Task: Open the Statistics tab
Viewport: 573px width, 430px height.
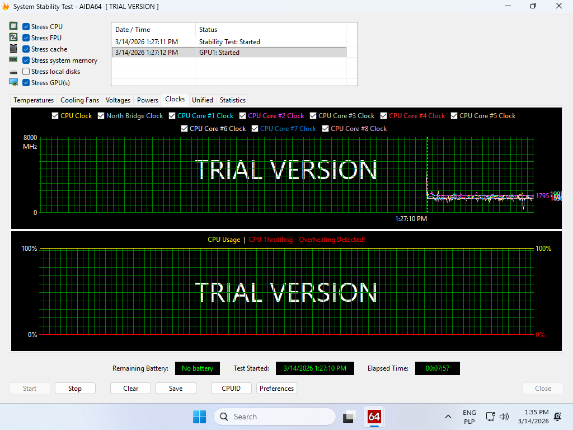Action: (233, 100)
